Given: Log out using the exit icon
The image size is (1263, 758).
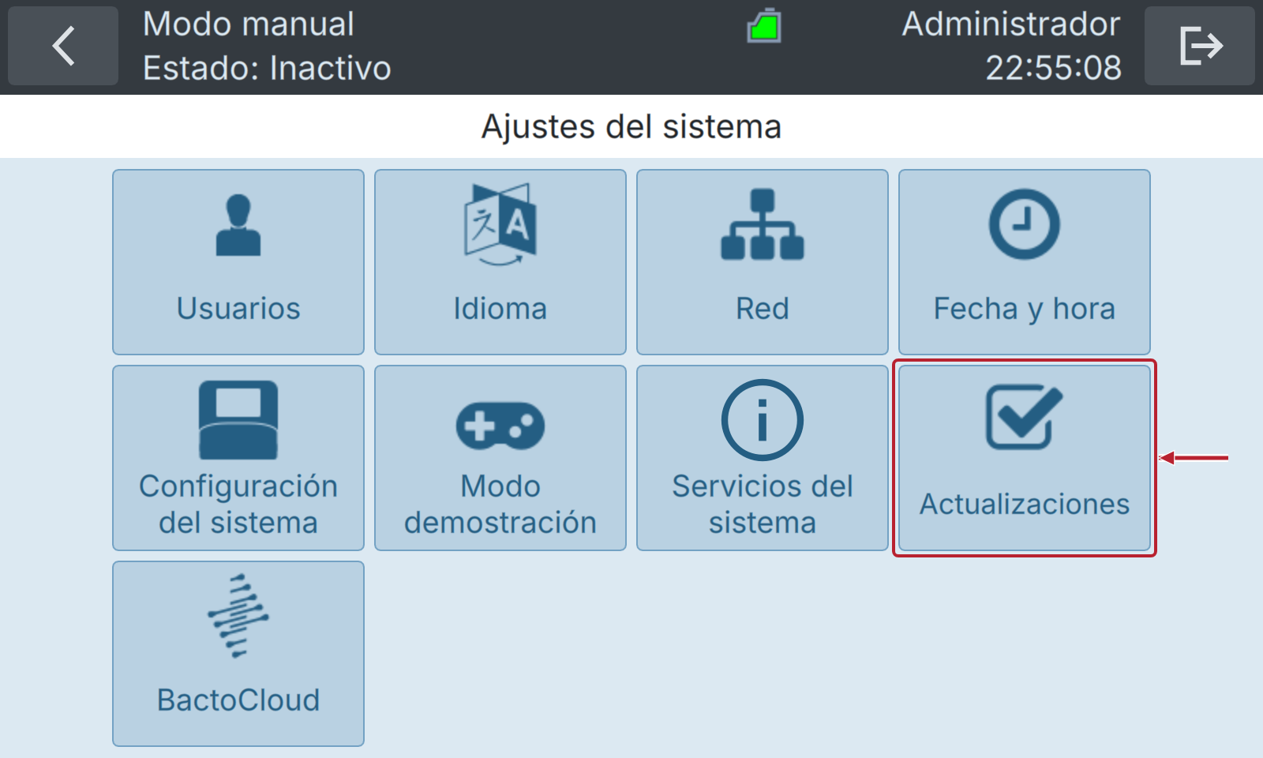Looking at the screenshot, I should [x=1200, y=46].
